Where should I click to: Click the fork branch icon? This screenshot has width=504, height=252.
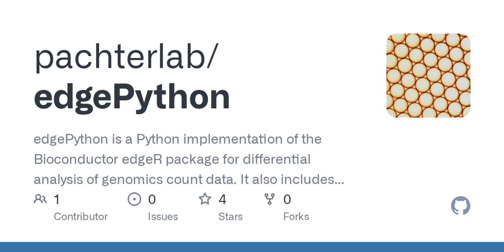[x=269, y=199]
